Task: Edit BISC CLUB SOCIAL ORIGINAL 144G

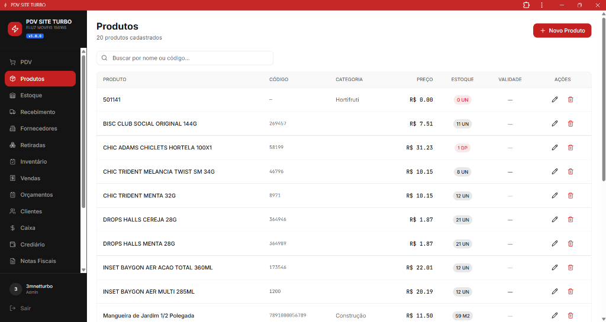Action: coord(555,123)
